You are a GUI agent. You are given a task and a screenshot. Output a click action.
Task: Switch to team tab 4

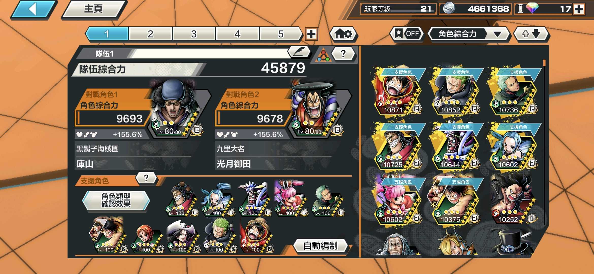(237, 34)
